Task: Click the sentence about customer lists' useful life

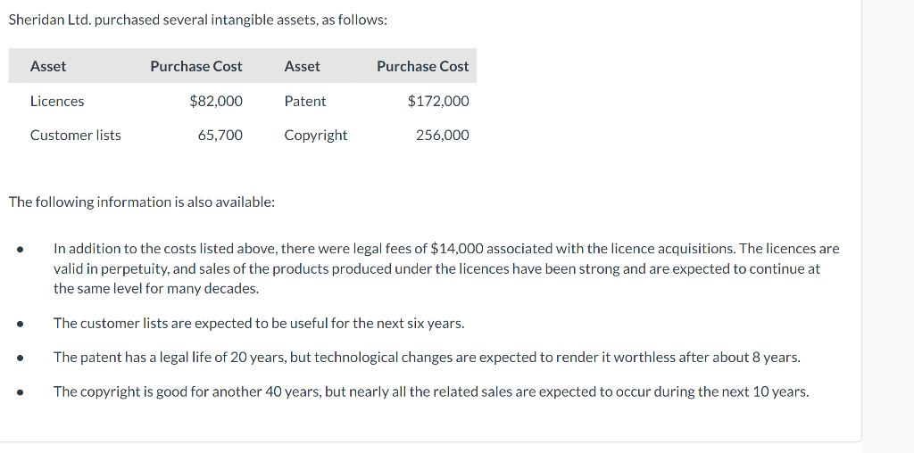Action: click(259, 323)
